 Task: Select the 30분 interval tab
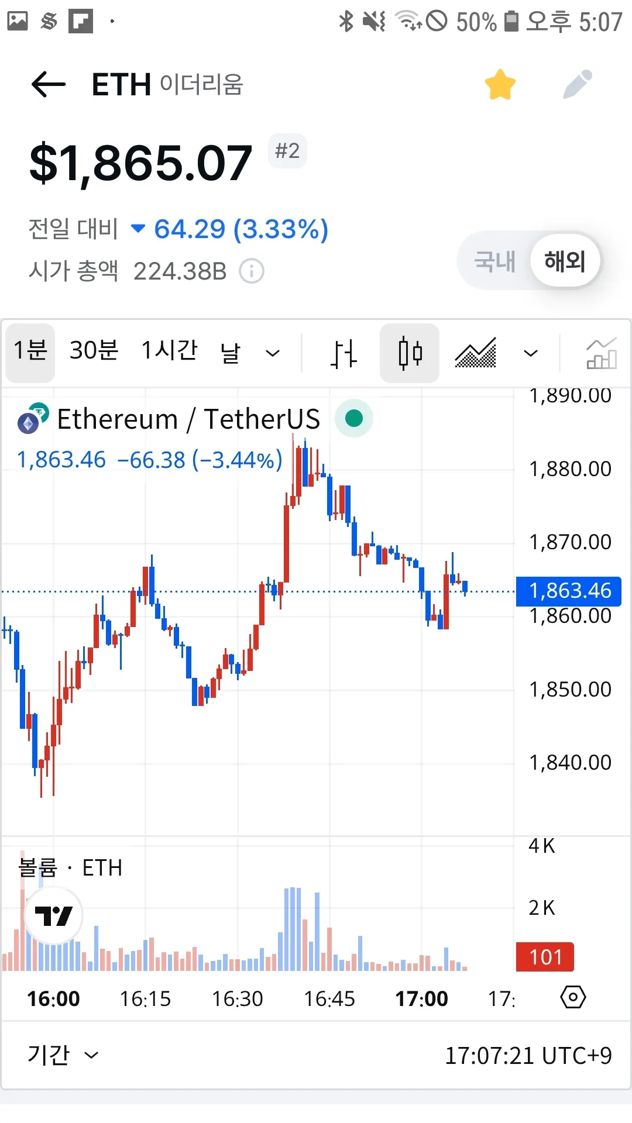click(94, 352)
